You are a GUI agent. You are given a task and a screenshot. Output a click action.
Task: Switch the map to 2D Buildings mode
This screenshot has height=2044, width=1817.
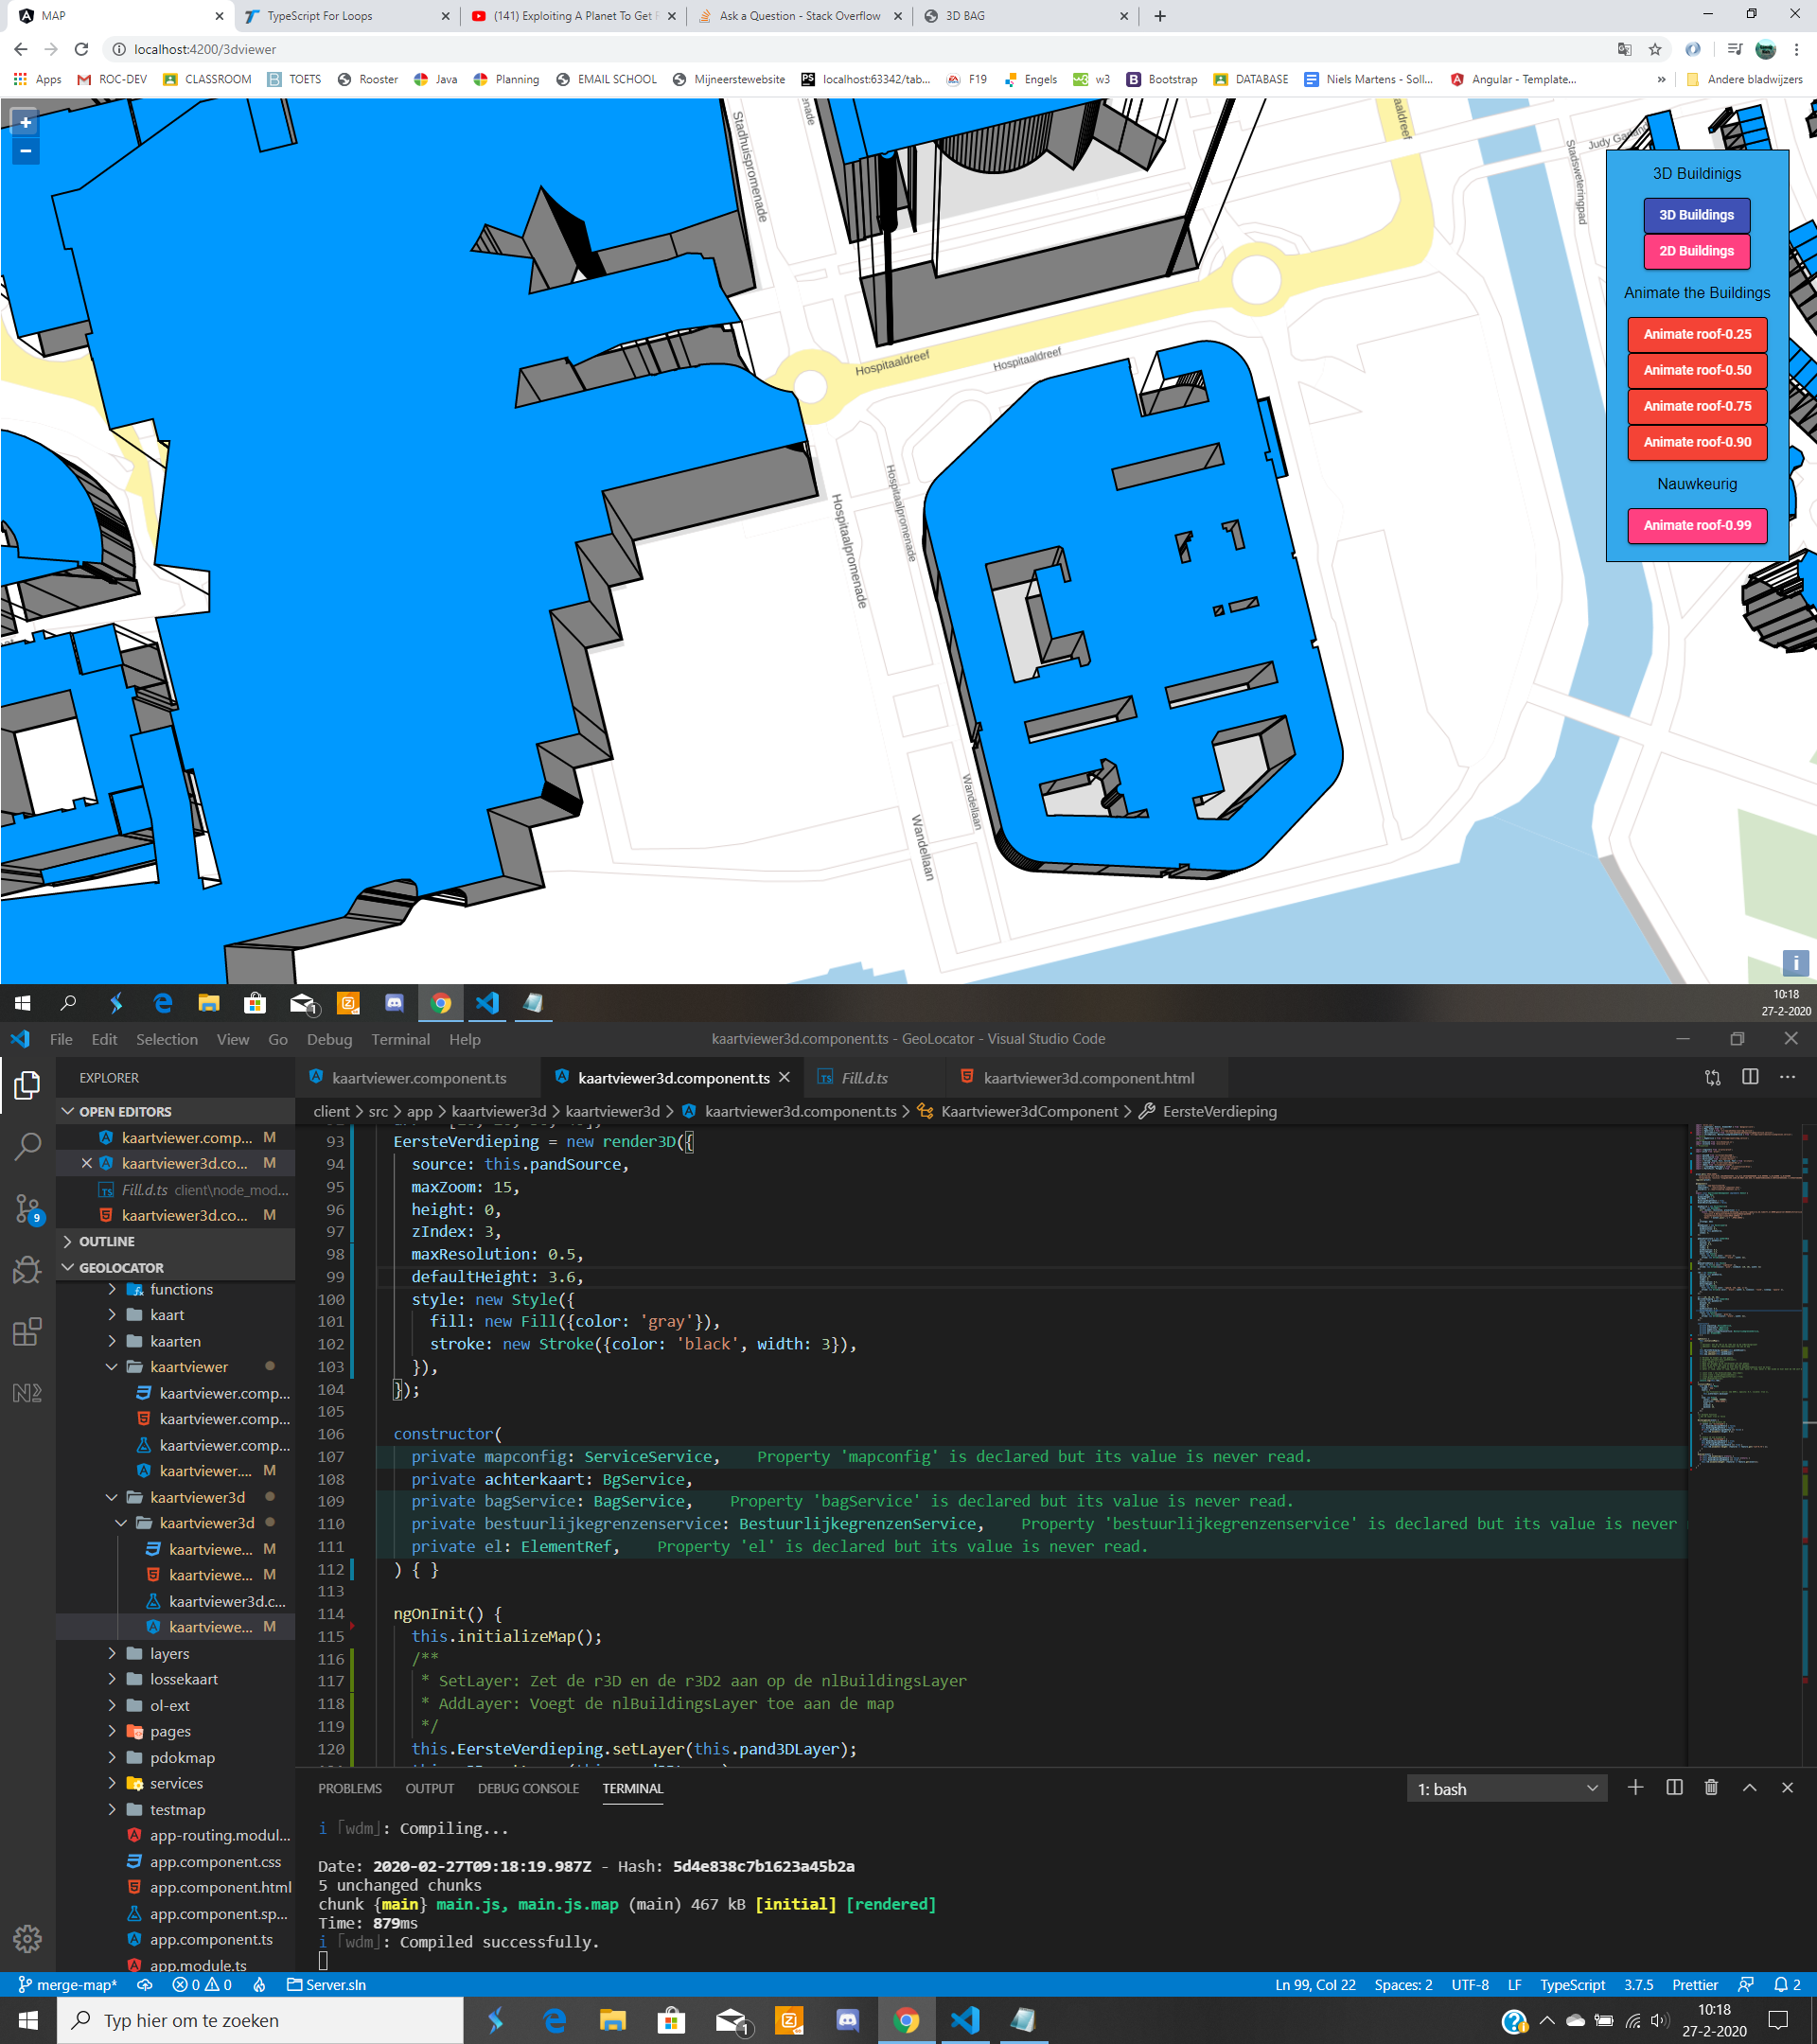point(1696,251)
